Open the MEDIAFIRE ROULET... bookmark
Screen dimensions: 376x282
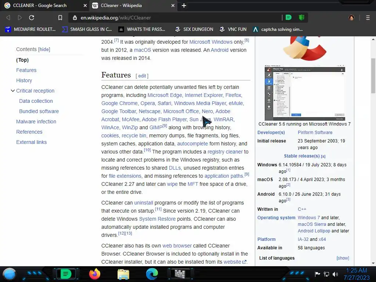(x=30, y=29)
